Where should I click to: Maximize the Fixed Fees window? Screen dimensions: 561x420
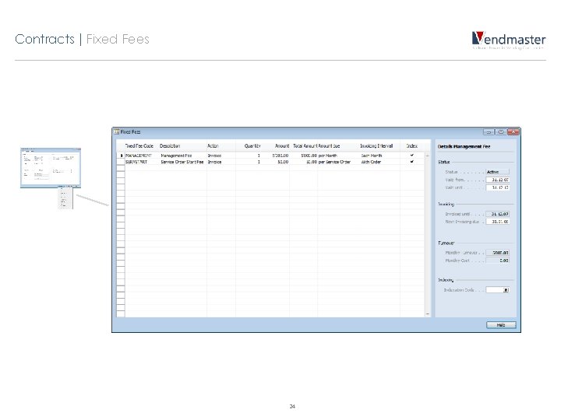click(x=500, y=131)
